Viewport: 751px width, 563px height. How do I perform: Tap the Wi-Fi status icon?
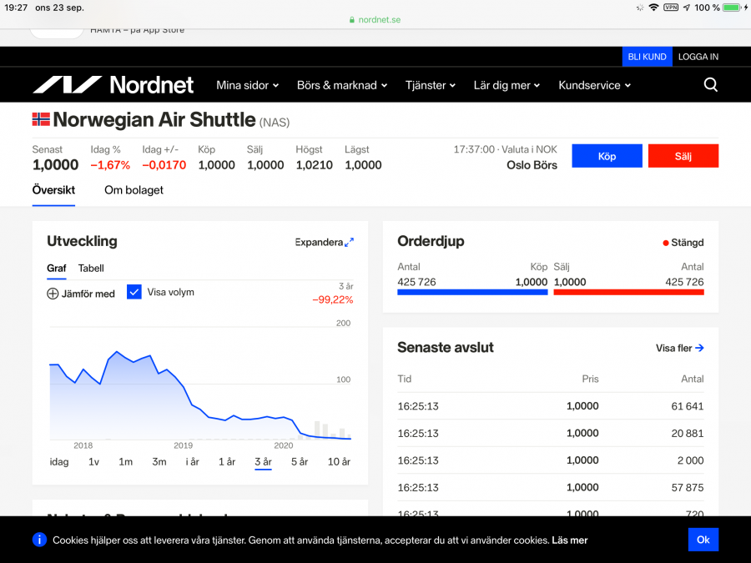[x=653, y=8]
